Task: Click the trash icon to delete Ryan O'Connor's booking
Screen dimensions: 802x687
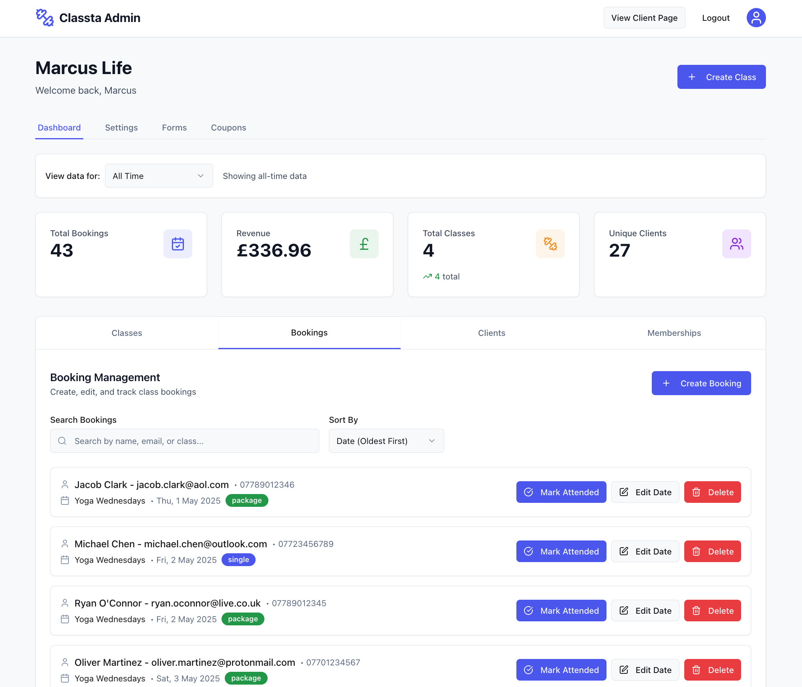Action: point(697,611)
